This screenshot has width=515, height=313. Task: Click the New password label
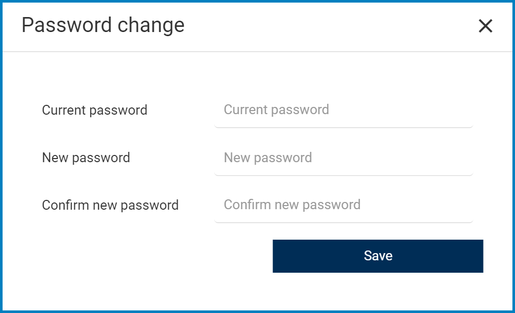pyautogui.click(x=86, y=158)
